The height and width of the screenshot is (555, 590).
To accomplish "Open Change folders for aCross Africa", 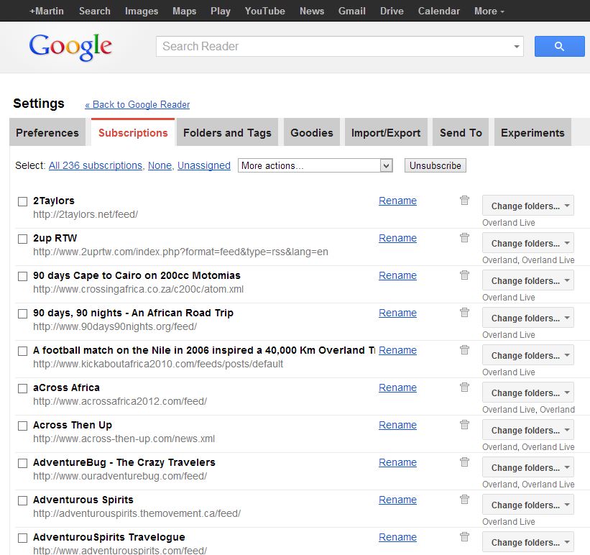I will pyautogui.click(x=528, y=393).
